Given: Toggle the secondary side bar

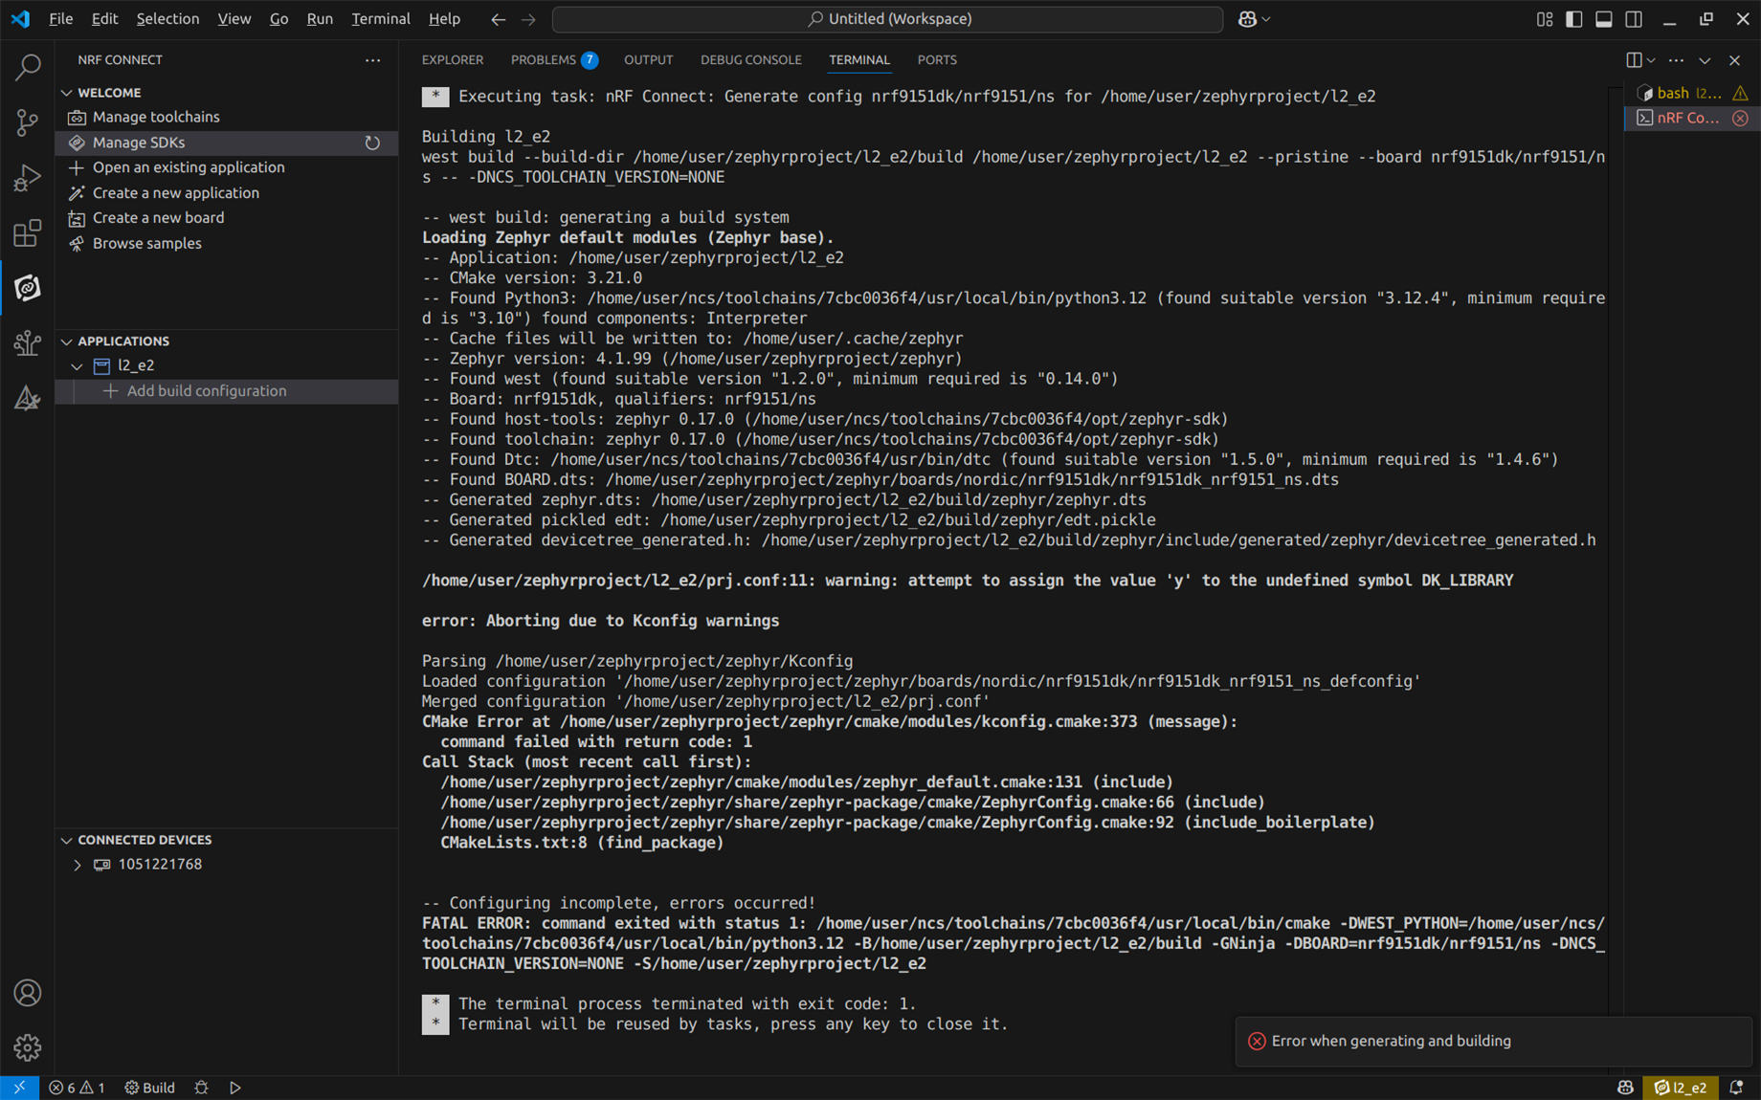Looking at the screenshot, I should point(1634,19).
